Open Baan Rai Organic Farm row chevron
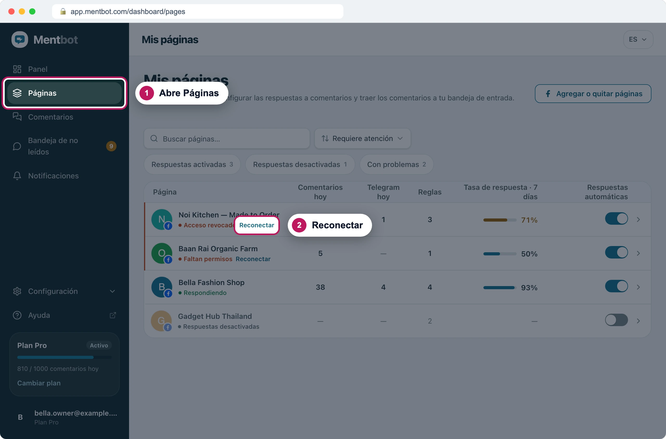The width and height of the screenshot is (666, 439). pos(638,253)
